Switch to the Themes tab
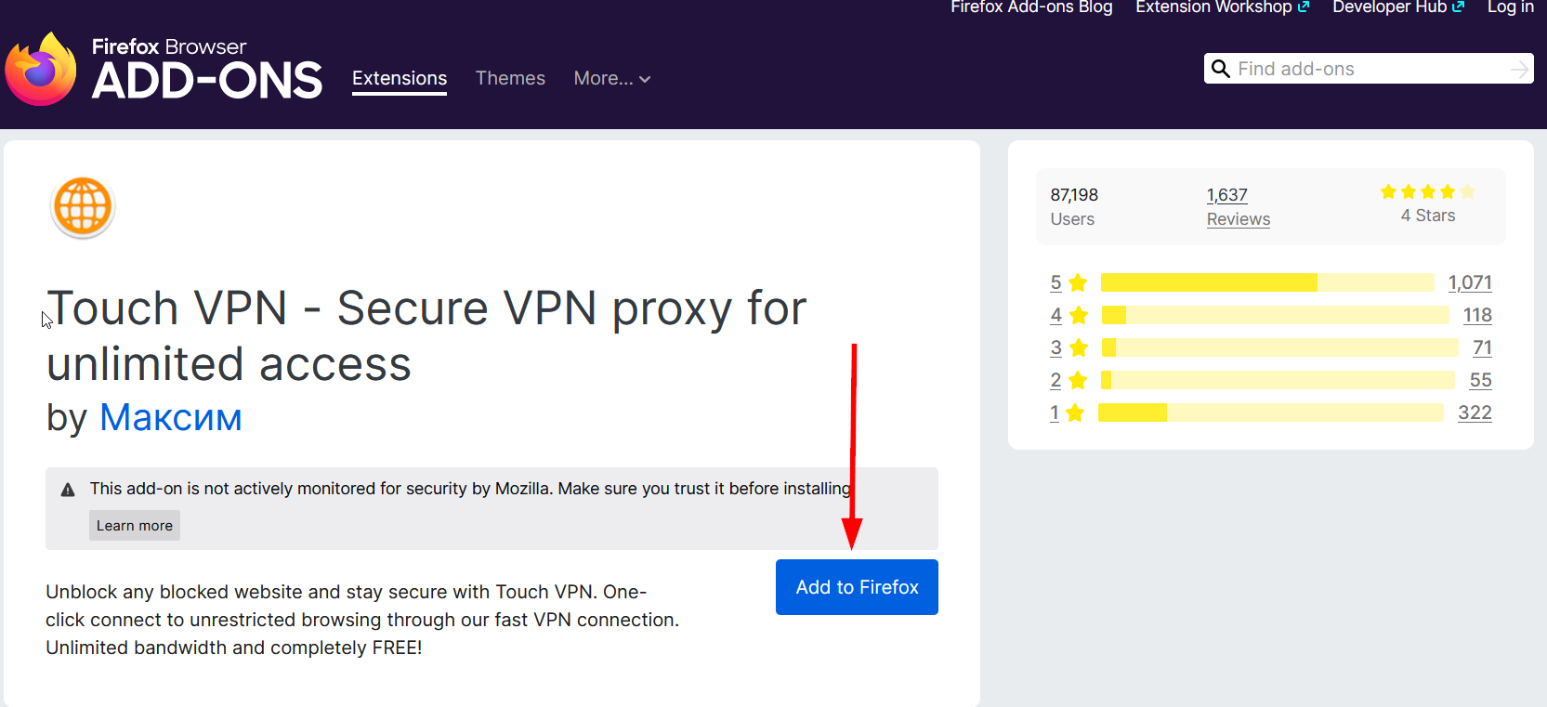This screenshot has width=1547, height=707. [x=510, y=79]
